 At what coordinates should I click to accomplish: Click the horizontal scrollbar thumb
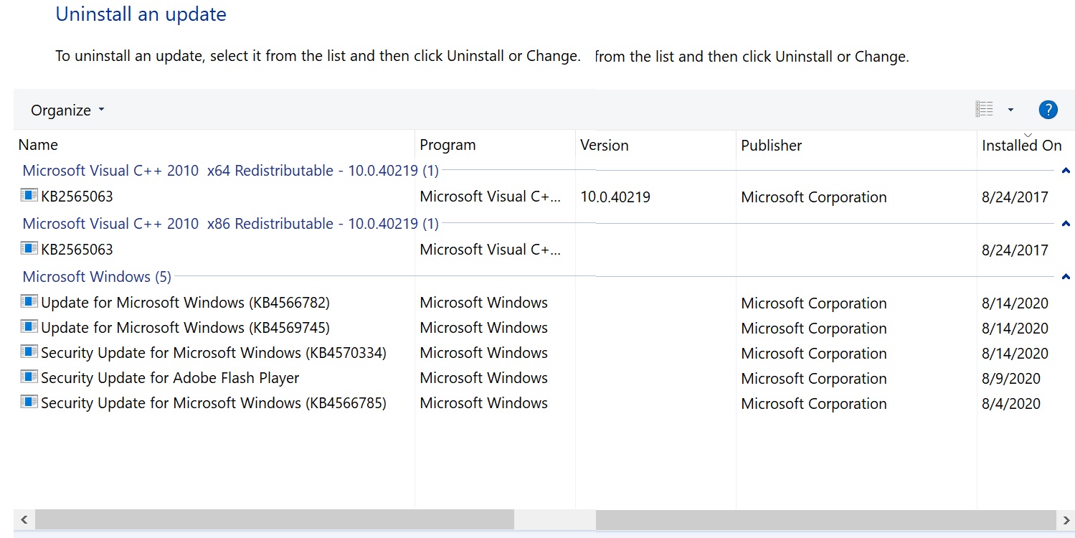click(275, 519)
